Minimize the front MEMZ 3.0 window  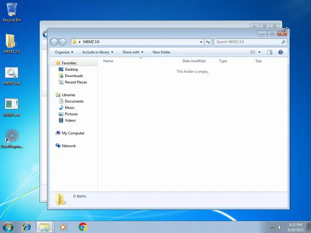262,34
